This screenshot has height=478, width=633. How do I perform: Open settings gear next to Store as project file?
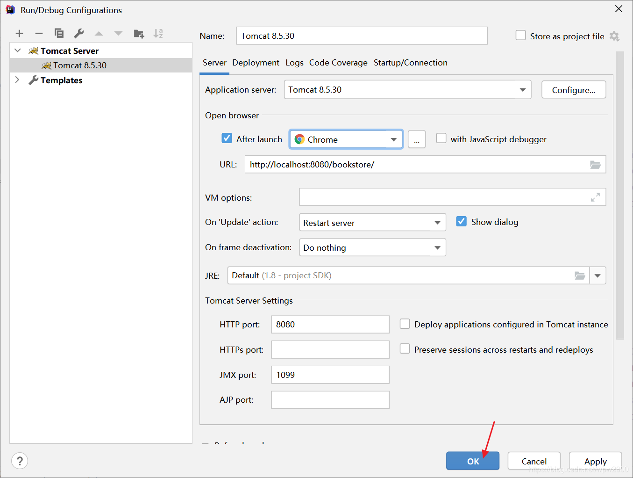(x=614, y=36)
